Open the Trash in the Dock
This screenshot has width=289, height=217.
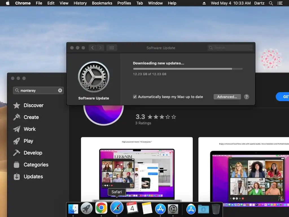point(216,209)
